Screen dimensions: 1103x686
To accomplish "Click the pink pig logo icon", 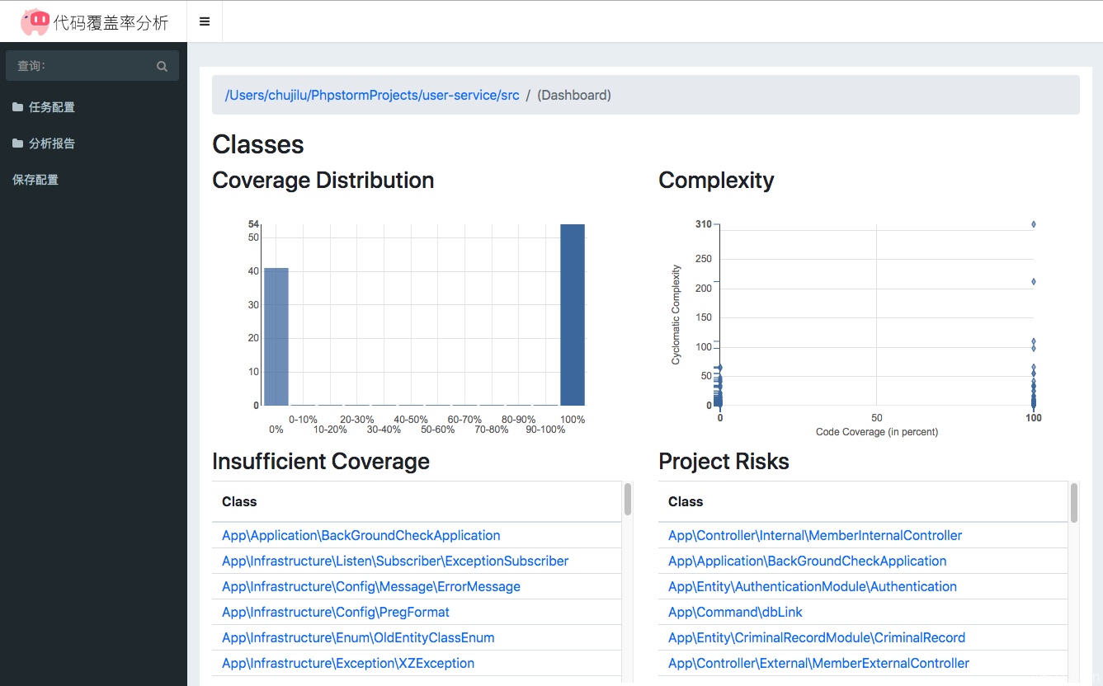I will click(x=35, y=22).
